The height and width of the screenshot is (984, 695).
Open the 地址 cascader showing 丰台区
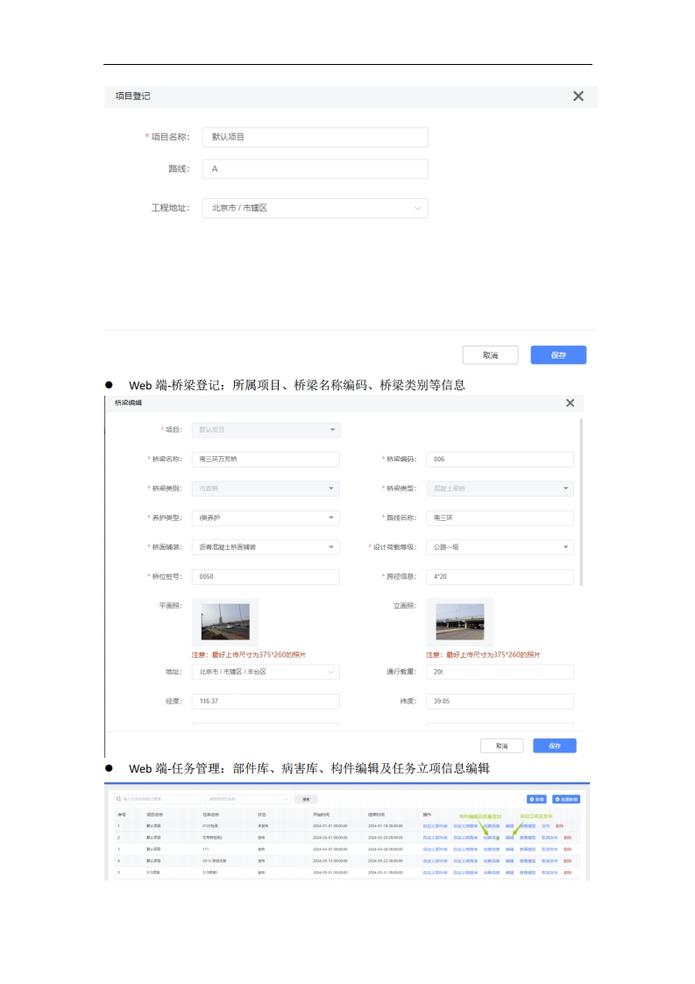click(x=266, y=672)
